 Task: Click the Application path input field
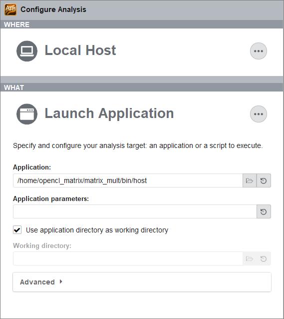128,180
